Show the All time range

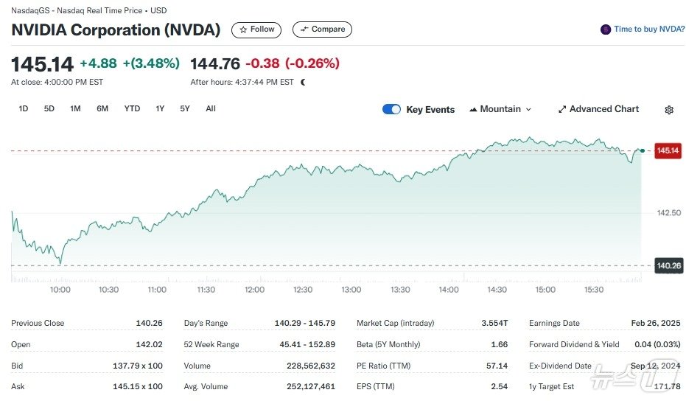(x=211, y=109)
